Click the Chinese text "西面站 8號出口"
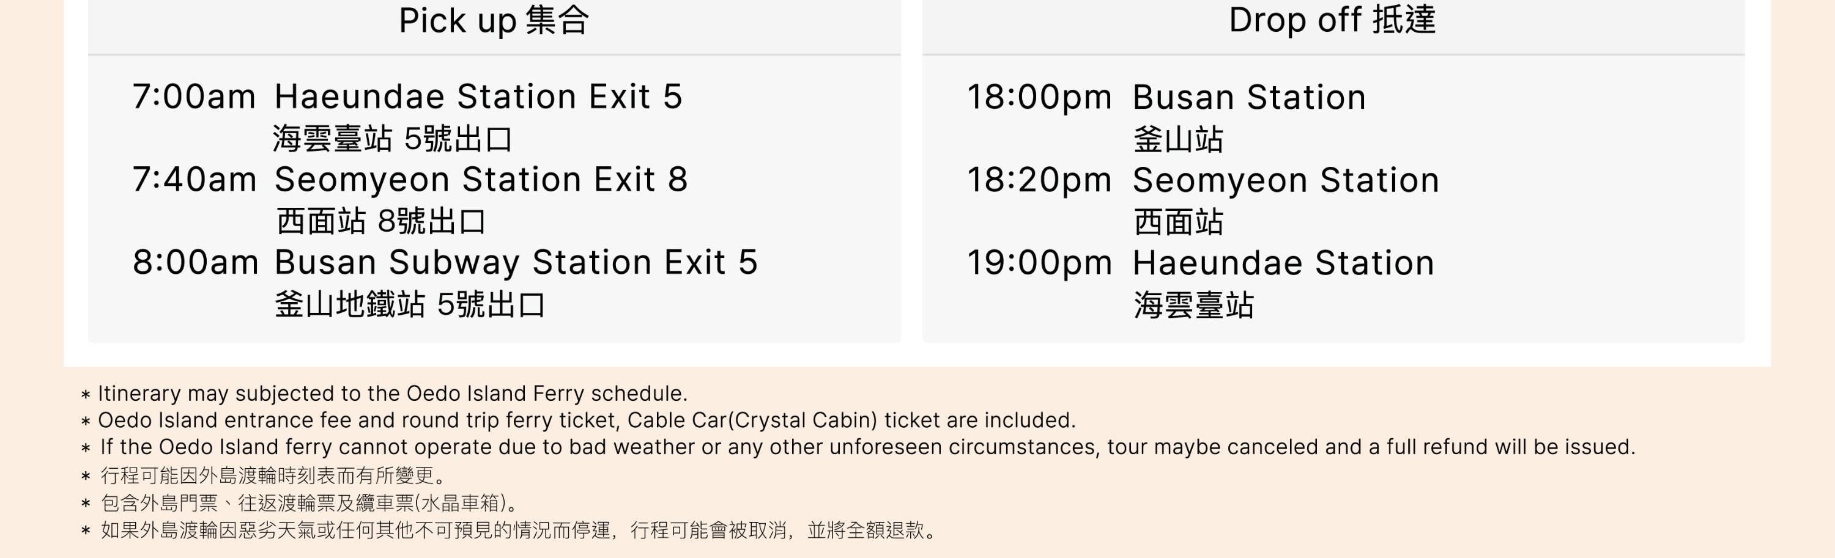 coord(381,221)
